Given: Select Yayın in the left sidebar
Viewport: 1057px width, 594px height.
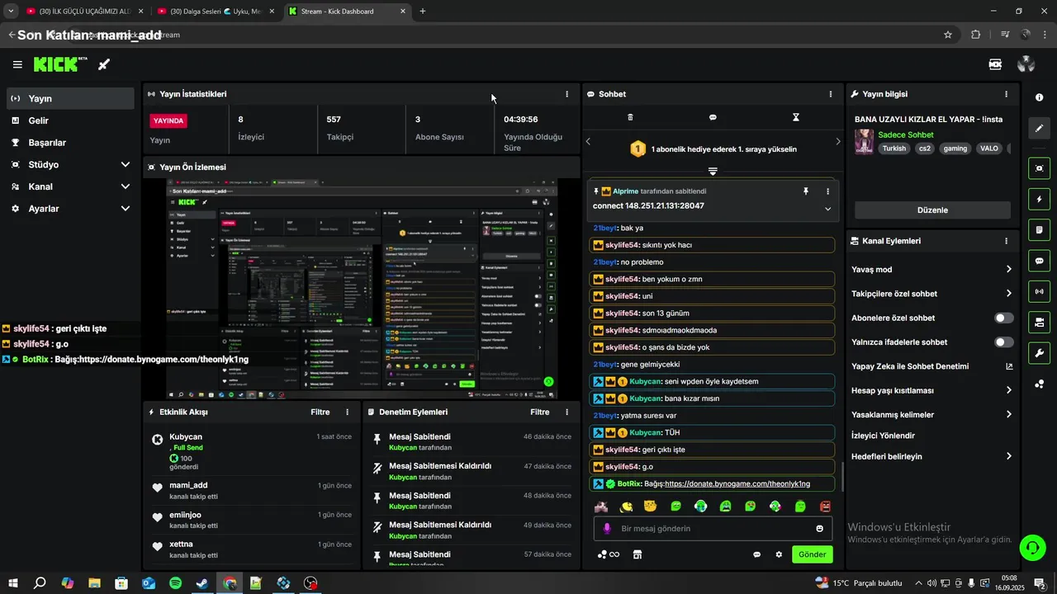Looking at the screenshot, I should [70, 98].
